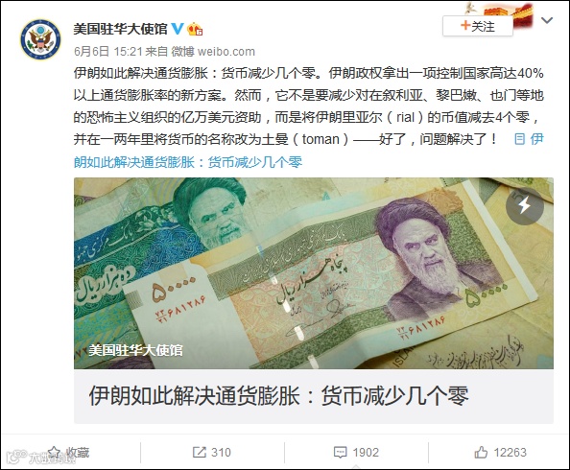
Task: Click the 微博 weibo.com source link
Action: [x=213, y=51]
